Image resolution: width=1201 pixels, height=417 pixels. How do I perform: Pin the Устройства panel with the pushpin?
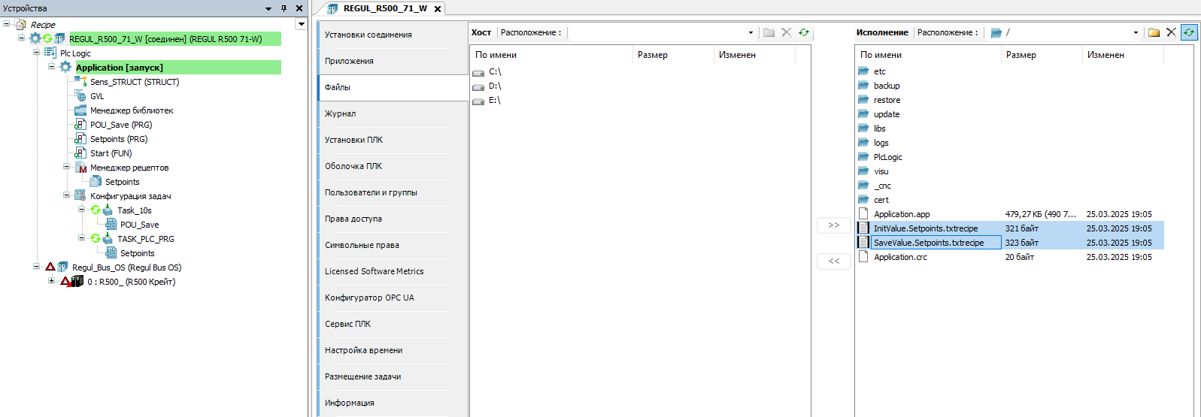[284, 8]
